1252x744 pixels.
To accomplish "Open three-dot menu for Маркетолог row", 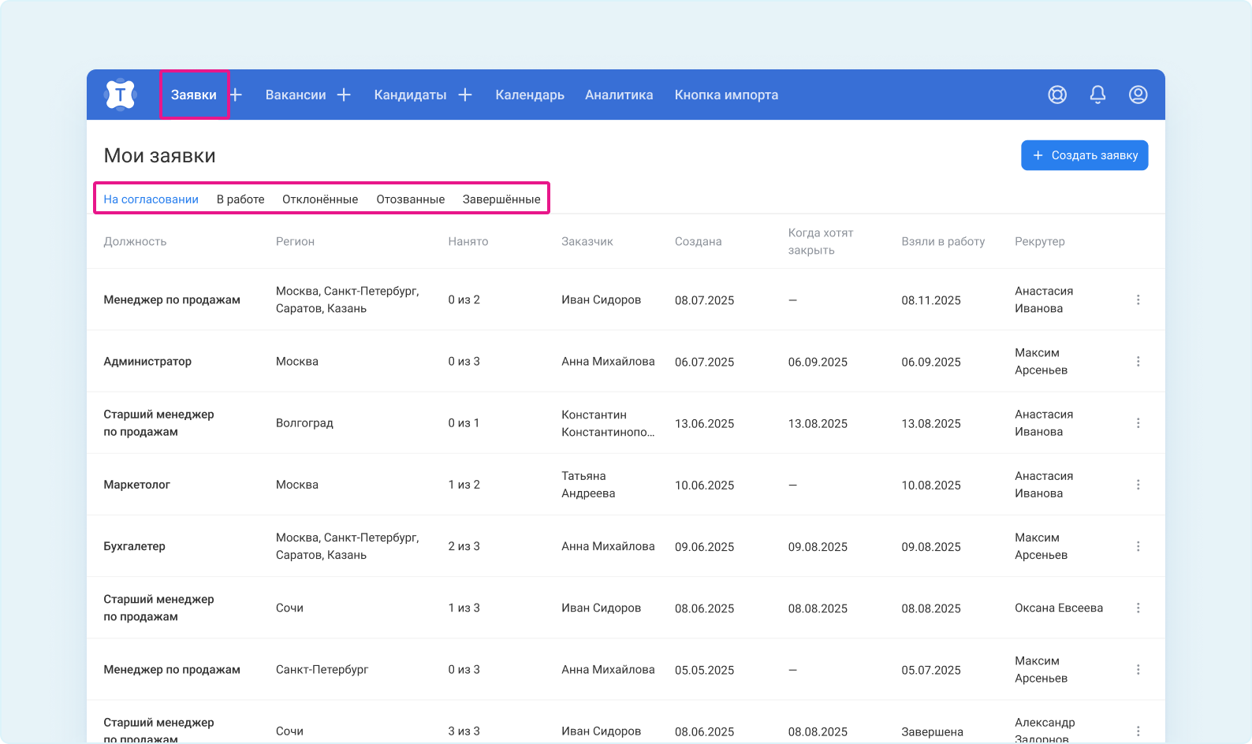I will (1138, 485).
